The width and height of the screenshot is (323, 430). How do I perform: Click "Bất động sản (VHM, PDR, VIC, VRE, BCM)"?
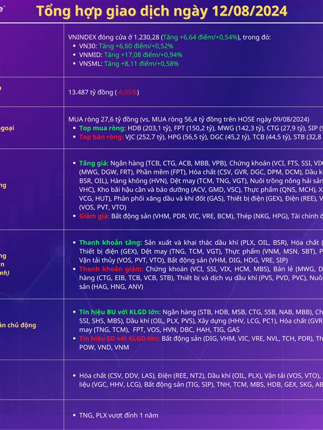172,216
